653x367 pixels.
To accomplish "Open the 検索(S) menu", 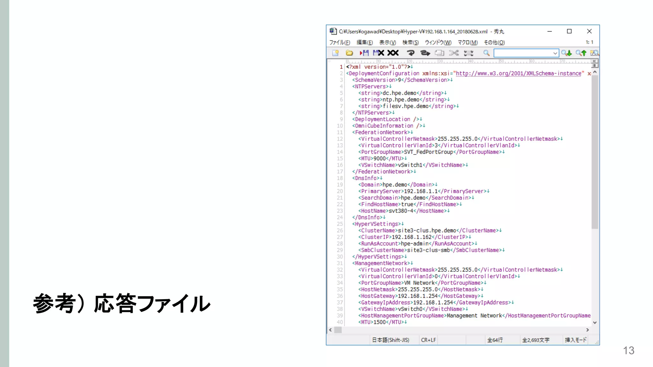I will pos(410,42).
